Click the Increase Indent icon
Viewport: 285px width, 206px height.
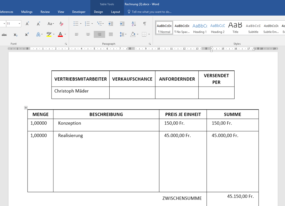click(x=122, y=24)
